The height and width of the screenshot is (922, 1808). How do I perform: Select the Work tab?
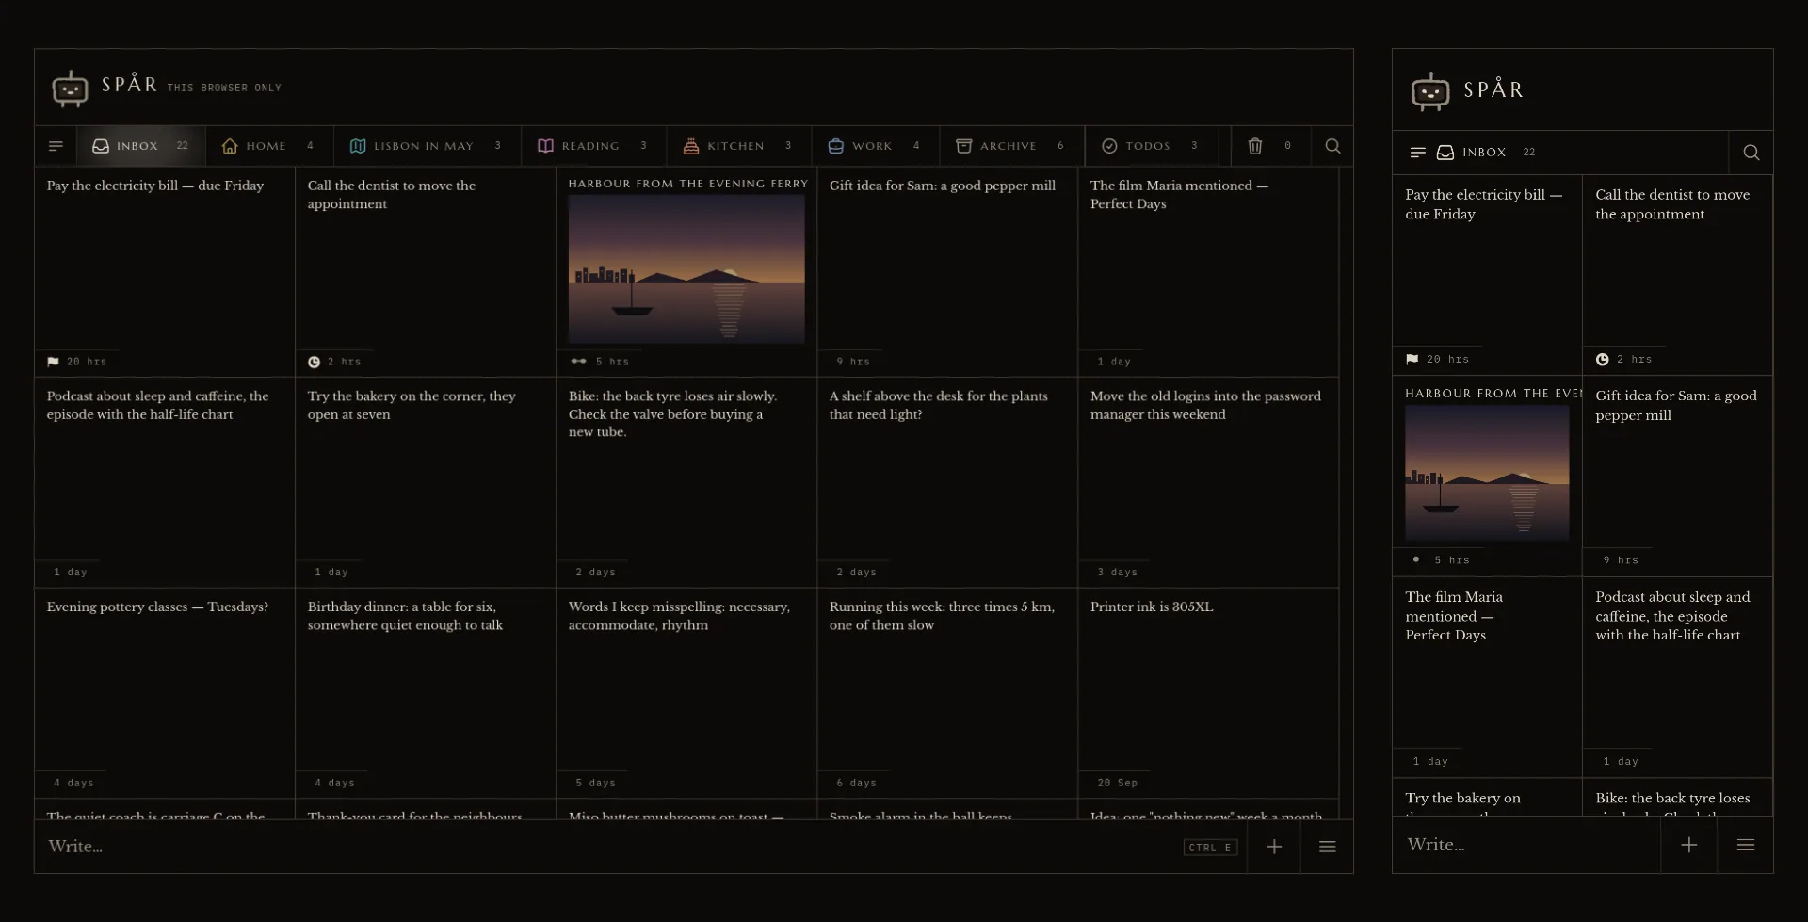click(x=875, y=146)
